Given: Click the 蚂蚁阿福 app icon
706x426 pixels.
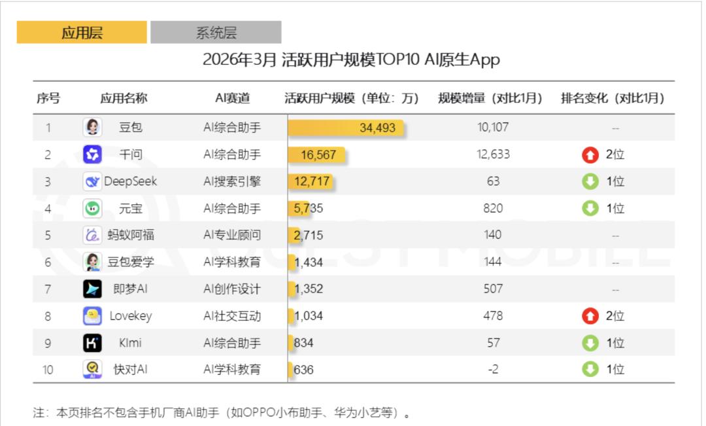Looking at the screenshot, I should point(92,235).
